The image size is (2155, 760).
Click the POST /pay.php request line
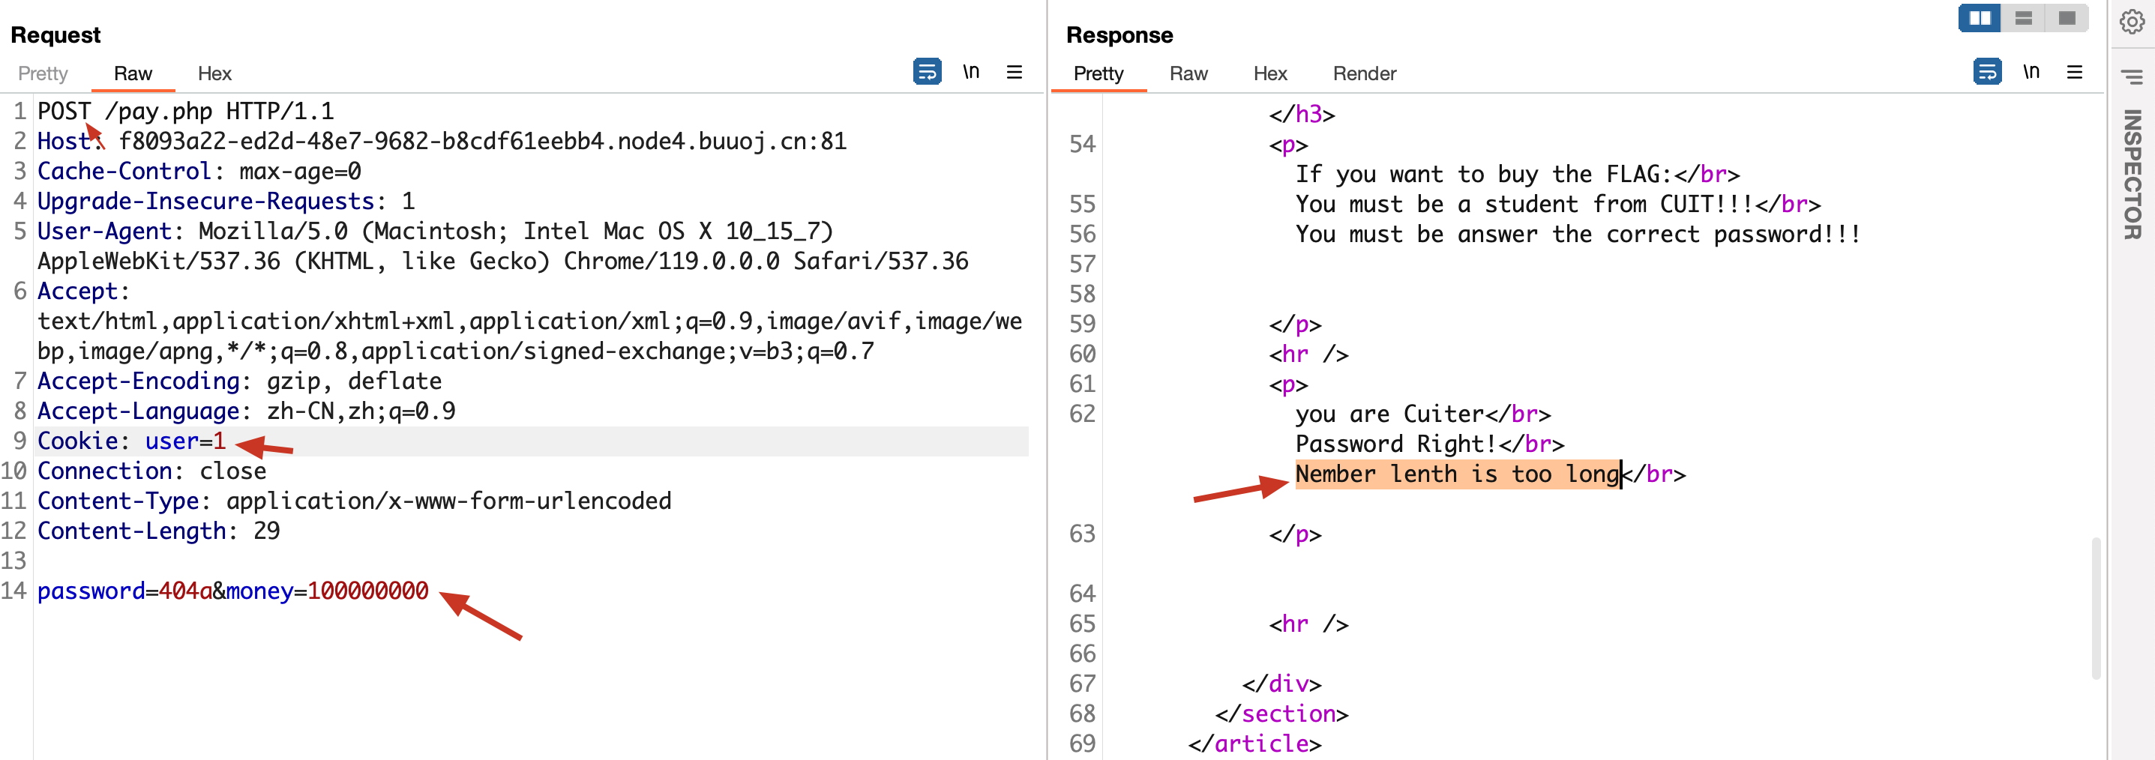[186, 111]
